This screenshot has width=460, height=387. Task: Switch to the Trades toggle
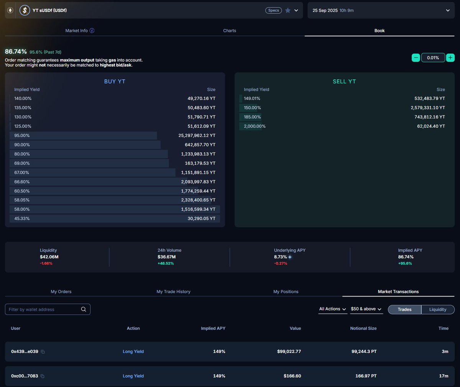click(404, 310)
